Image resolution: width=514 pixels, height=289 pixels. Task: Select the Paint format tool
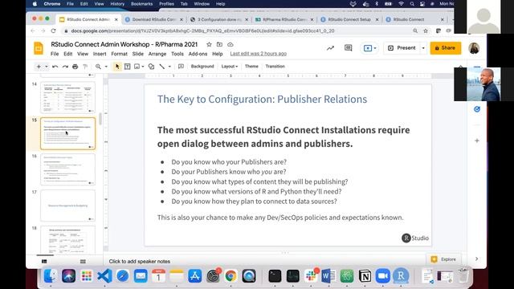(85, 67)
